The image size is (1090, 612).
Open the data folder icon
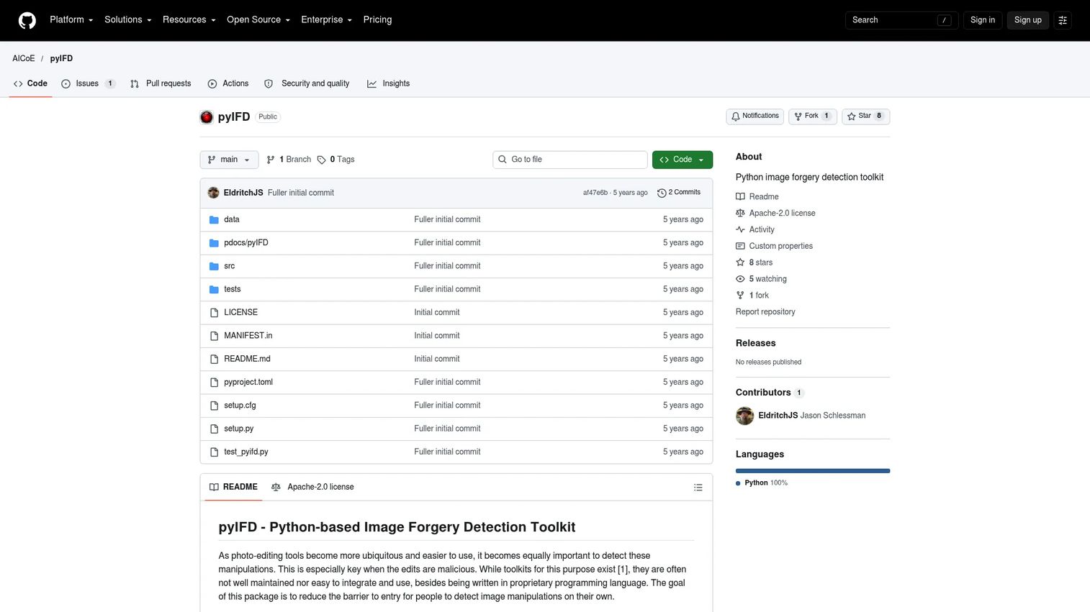click(214, 219)
